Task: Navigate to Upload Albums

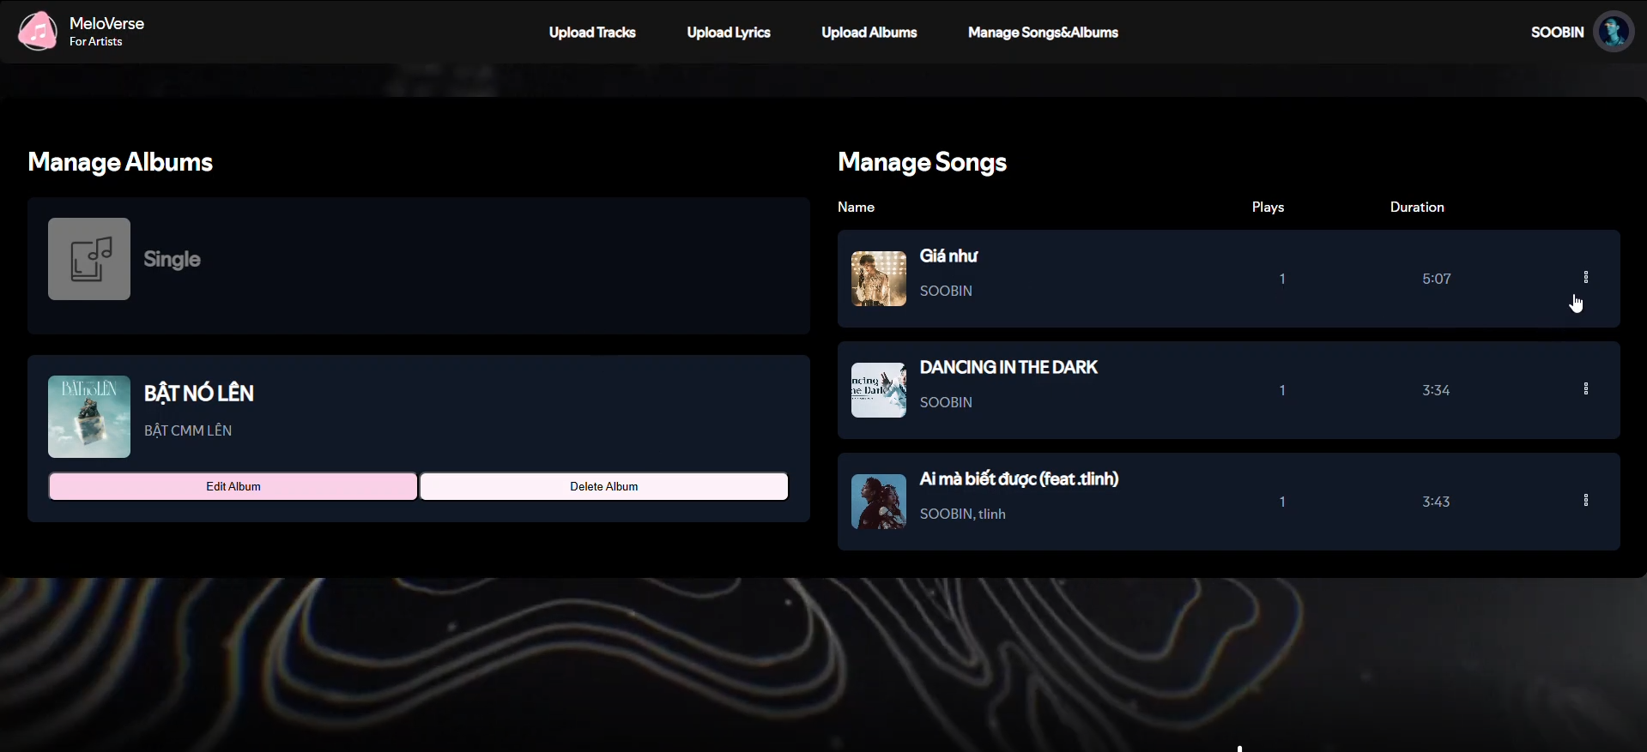Action: pyautogui.click(x=869, y=33)
